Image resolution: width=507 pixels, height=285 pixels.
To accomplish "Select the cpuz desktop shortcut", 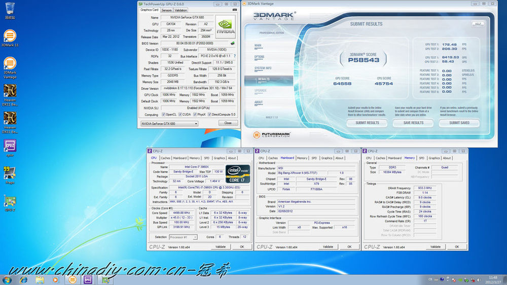I will click(x=10, y=148).
